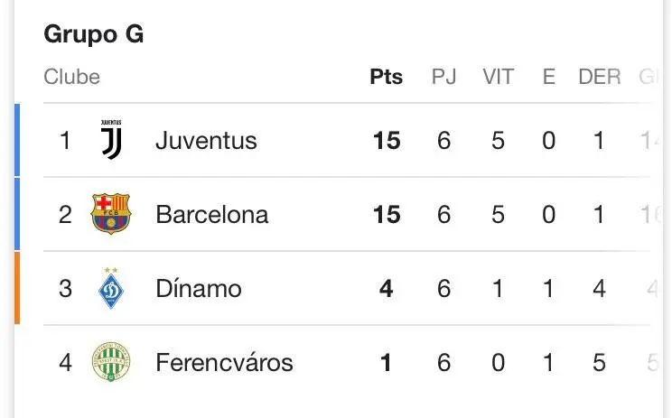Click the Ferencváros club crest icon
Viewport: 672px width, 418px height.
(x=111, y=363)
